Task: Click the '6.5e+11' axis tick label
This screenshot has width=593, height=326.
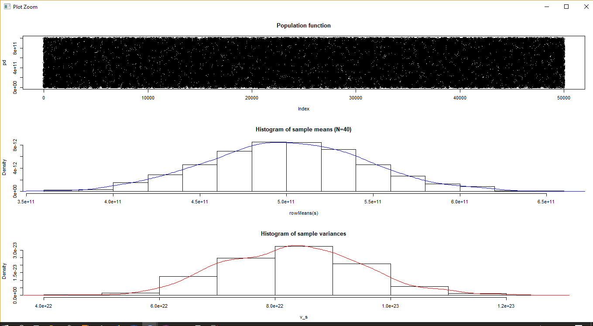Action: [x=546, y=202]
